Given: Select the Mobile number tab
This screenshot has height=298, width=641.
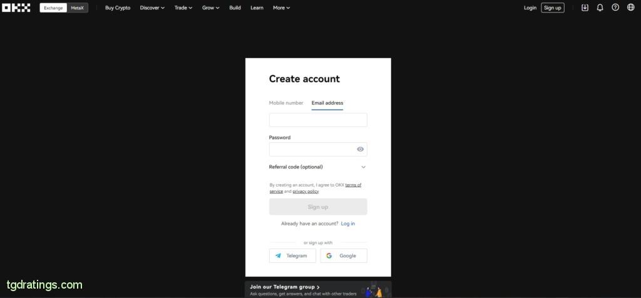Looking at the screenshot, I should tap(286, 103).
